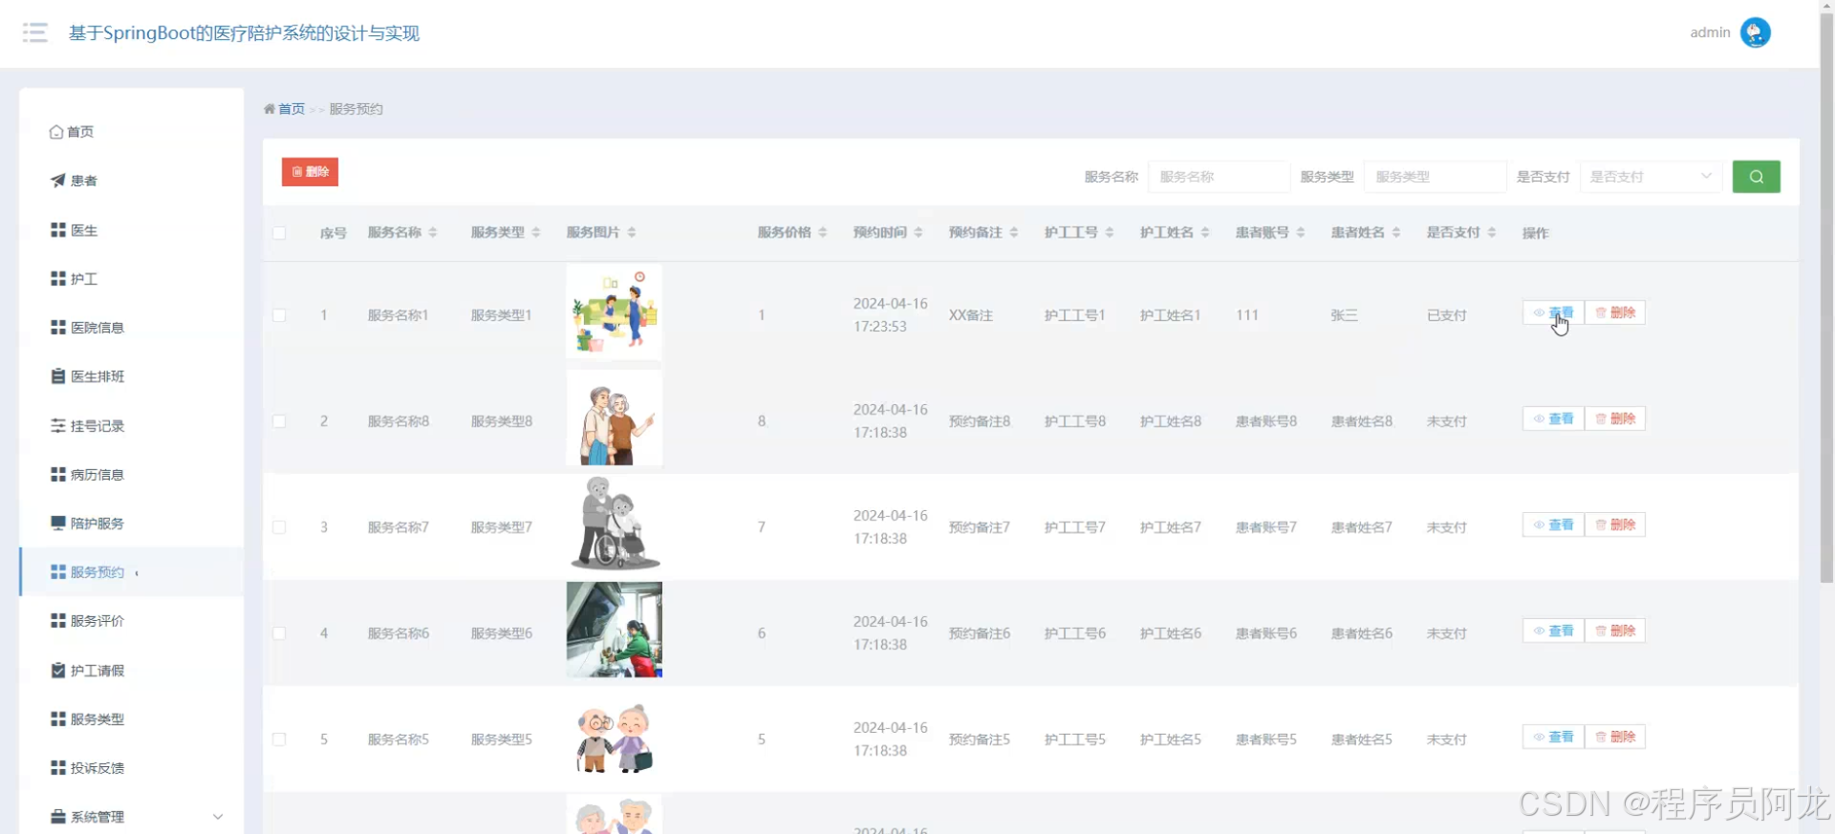Image resolution: width=1835 pixels, height=834 pixels.
Task: Open 服务评价 in the sidebar
Action: (132, 621)
